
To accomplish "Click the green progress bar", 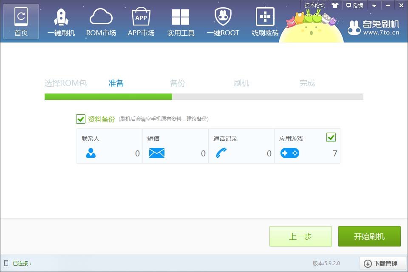I will pos(108,96).
